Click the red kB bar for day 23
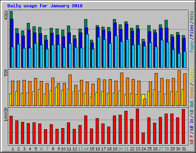 [x=137, y=126]
